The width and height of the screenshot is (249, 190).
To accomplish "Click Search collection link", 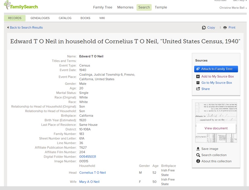I will tap(214, 155).
